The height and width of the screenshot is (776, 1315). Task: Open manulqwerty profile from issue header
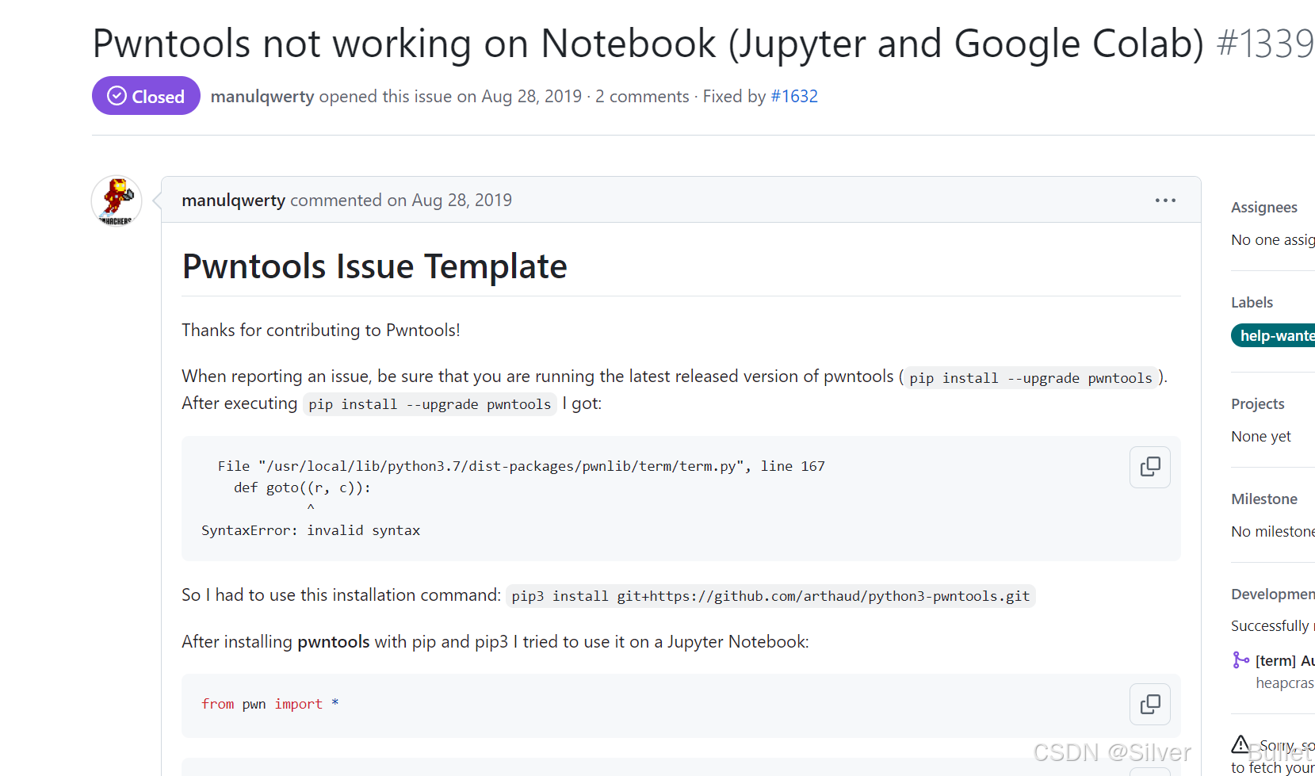(x=262, y=96)
